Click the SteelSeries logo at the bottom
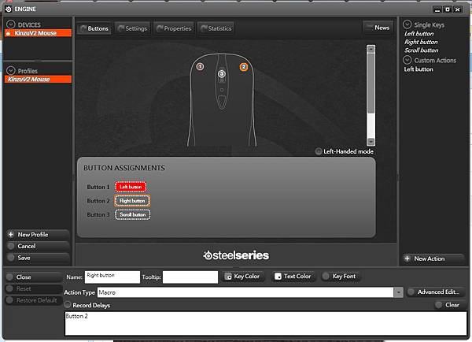 click(236, 255)
